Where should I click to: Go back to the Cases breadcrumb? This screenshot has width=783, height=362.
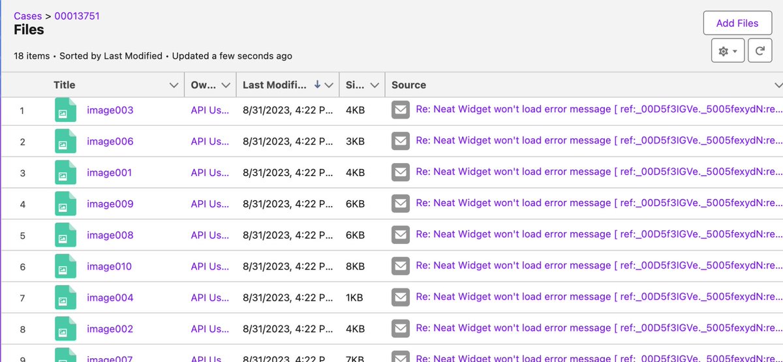click(x=28, y=16)
